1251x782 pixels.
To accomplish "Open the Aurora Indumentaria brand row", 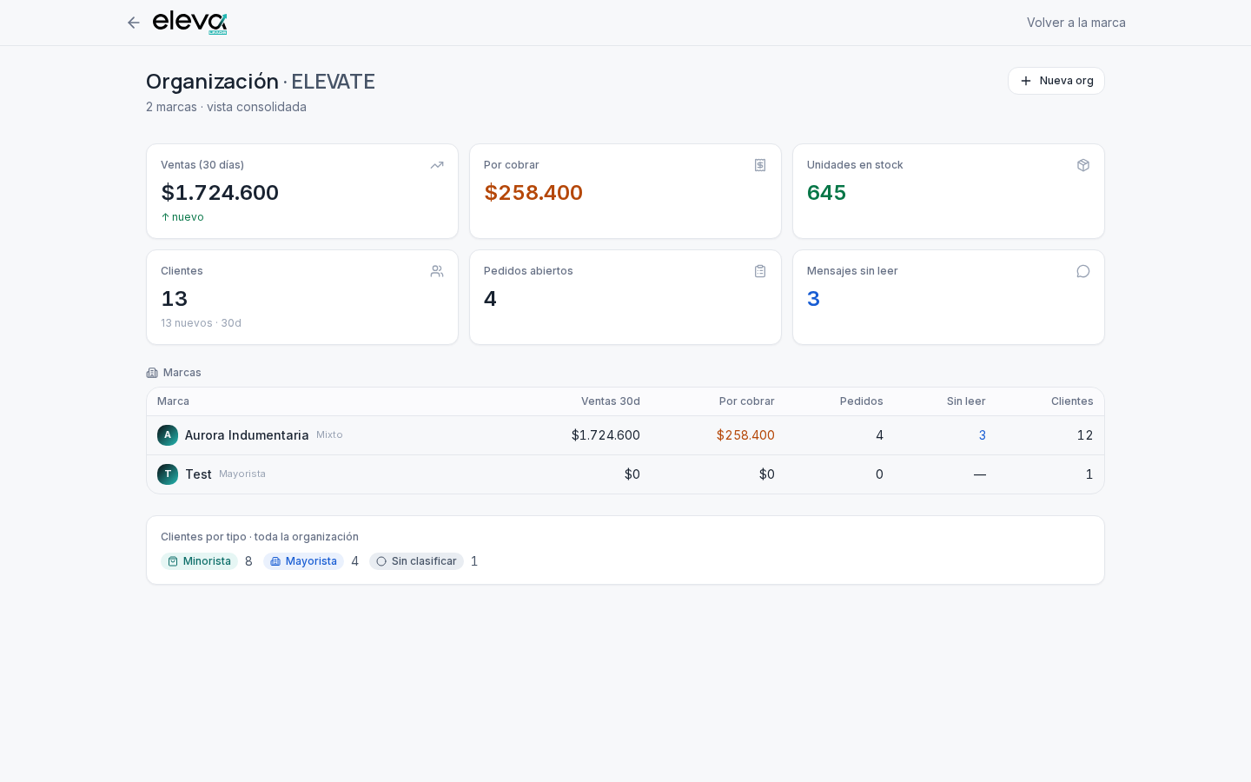I will pyautogui.click(x=625, y=435).
